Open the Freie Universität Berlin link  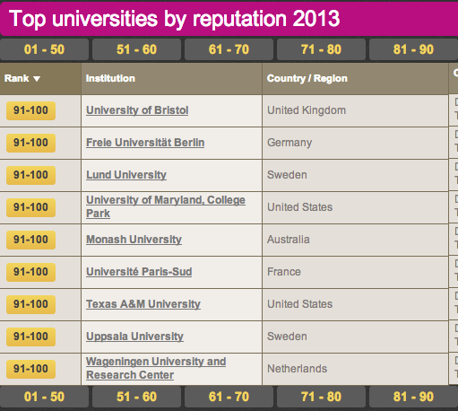tap(145, 143)
